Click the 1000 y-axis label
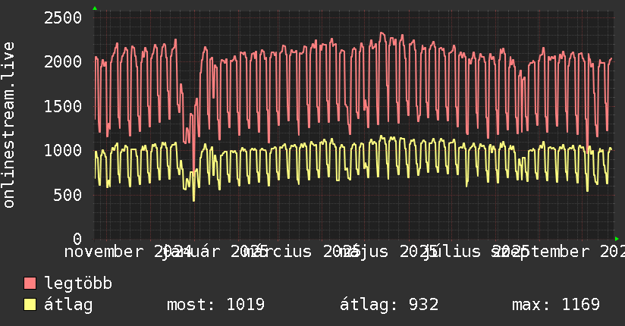This screenshot has height=326, width=625. (63, 151)
